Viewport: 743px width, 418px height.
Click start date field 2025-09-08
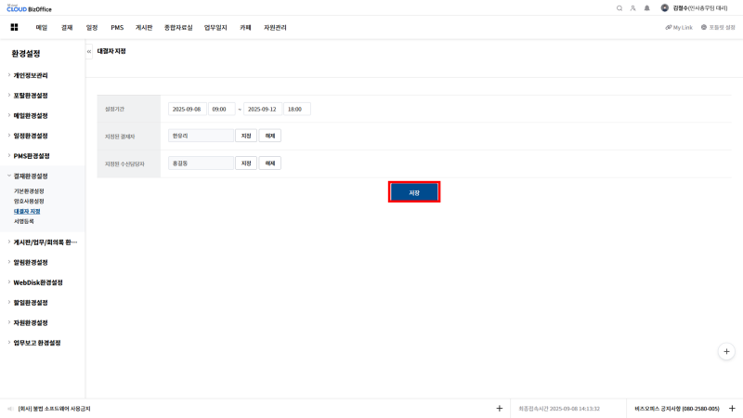pos(187,109)
